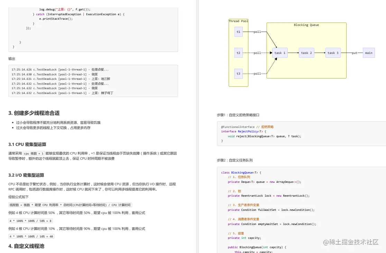Select the "task 2" node in Blocking Queue
This screenshot has width=386, height=253.
(x=306, y=53)
